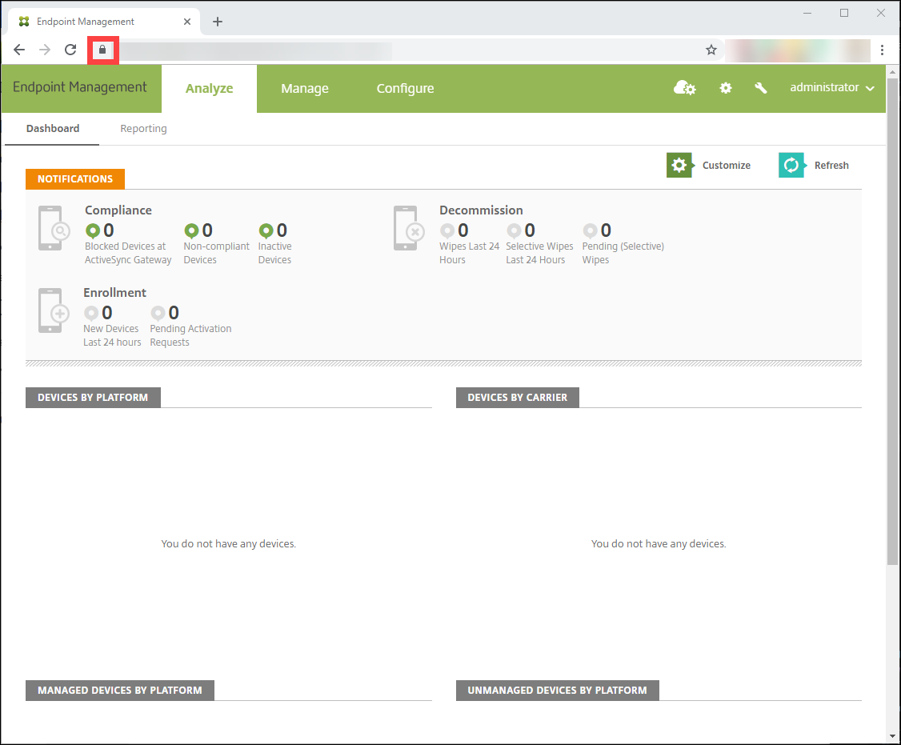
Task: Click the UNMANAGED DEVICES BY PLATFORM header
Action: coord(558,691)
